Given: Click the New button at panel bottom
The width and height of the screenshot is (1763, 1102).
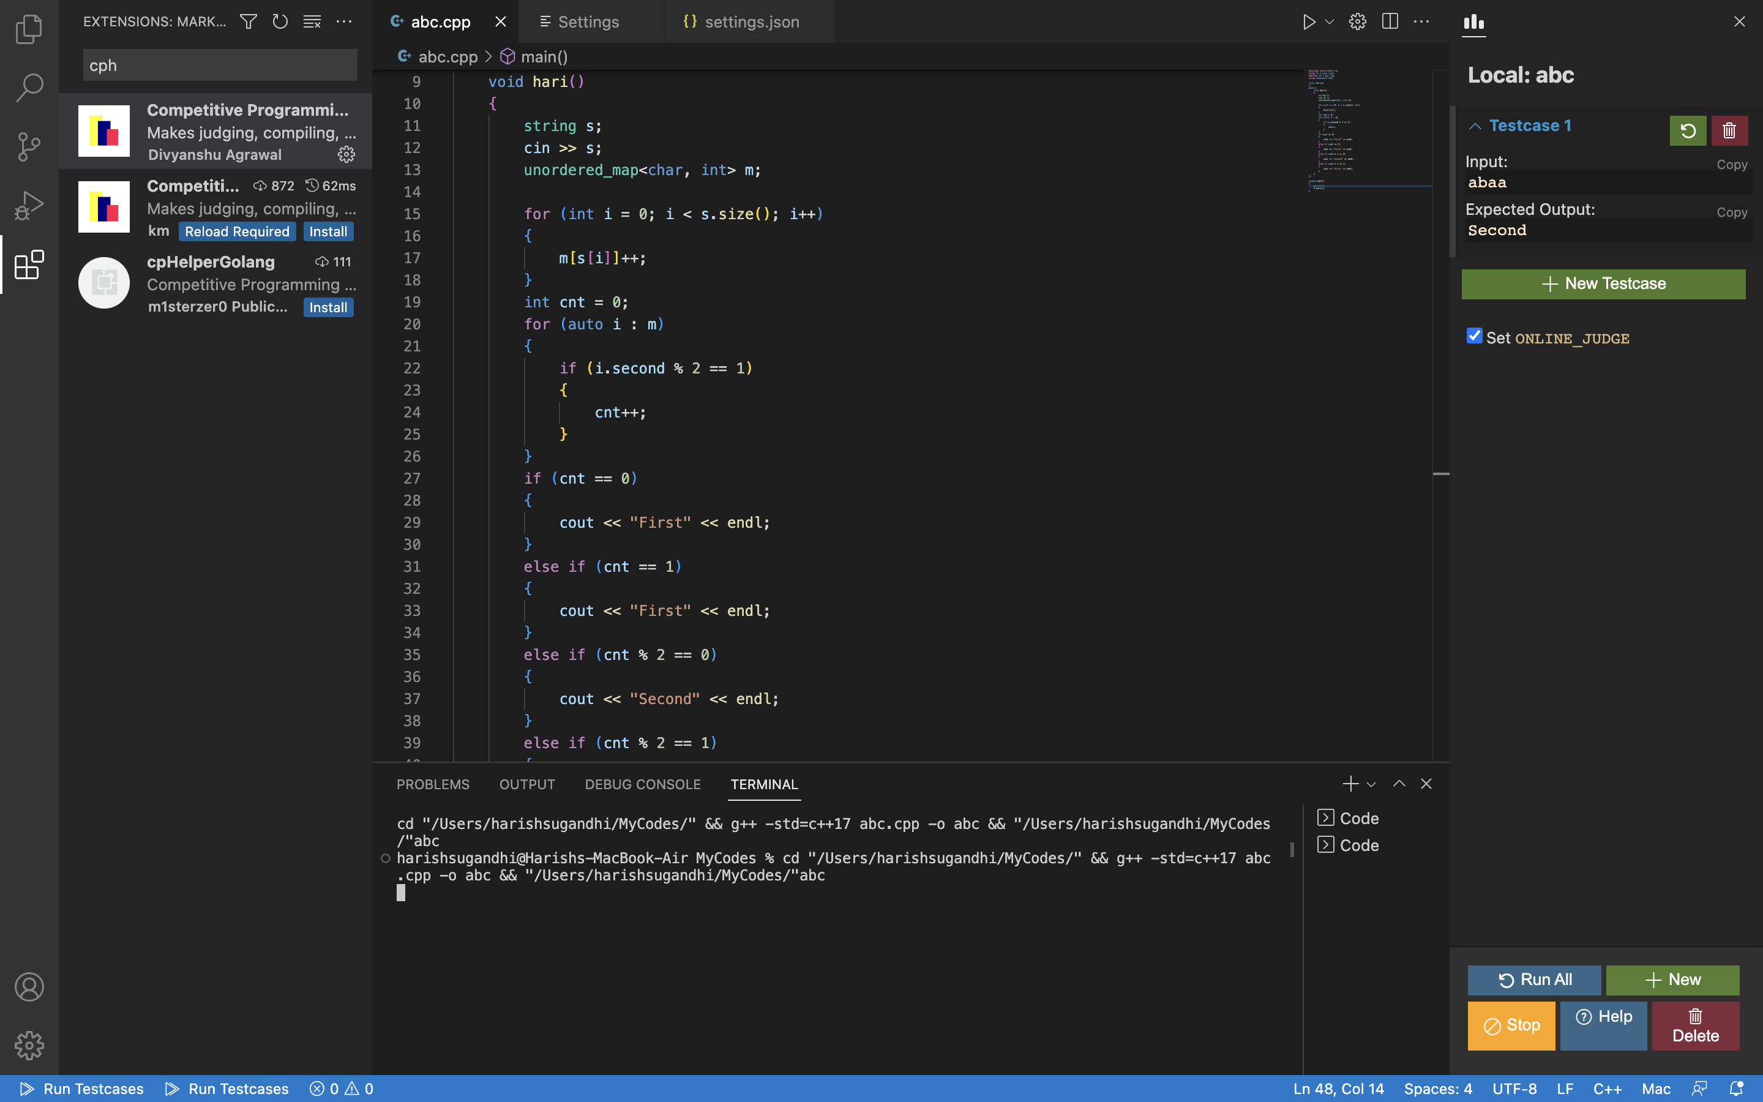Looking at the screenshot, I should tap(1672, 980).
